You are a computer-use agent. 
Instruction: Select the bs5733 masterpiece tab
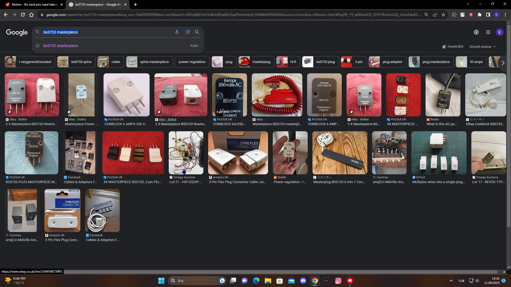98,5
